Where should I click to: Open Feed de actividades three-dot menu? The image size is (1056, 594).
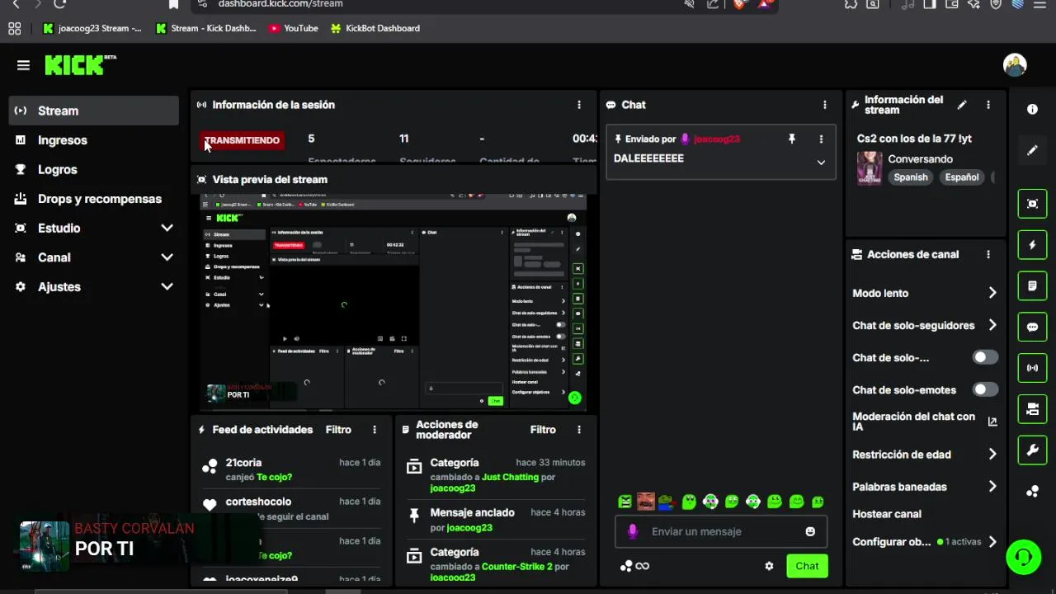coord(375,430)
